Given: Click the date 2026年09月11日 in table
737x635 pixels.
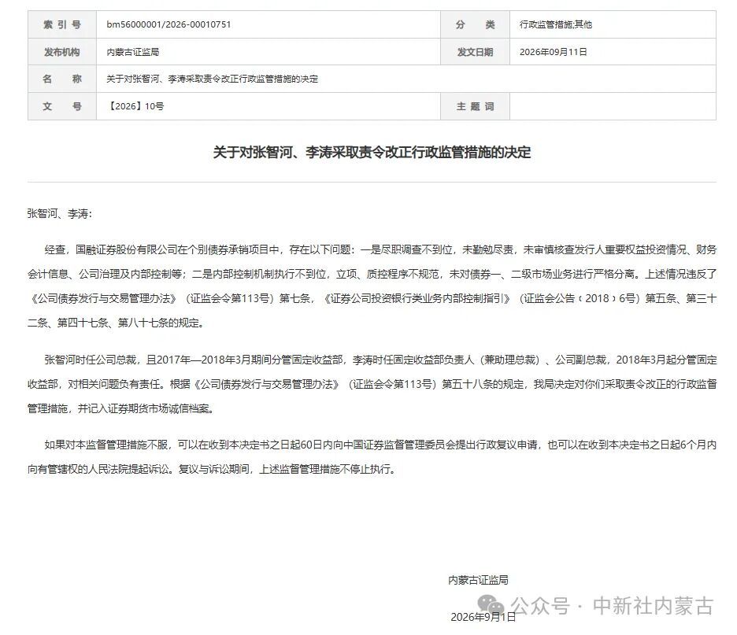Looking at the screenshot, I should click(x=554, y=52).
